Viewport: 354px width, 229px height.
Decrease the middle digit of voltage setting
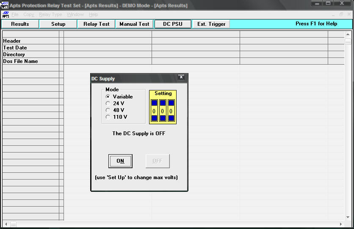click(163, 118)
